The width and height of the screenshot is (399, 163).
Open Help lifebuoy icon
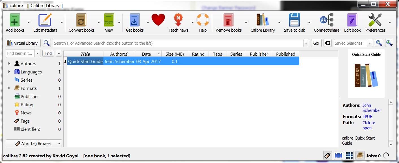click(x=203, y=20)
